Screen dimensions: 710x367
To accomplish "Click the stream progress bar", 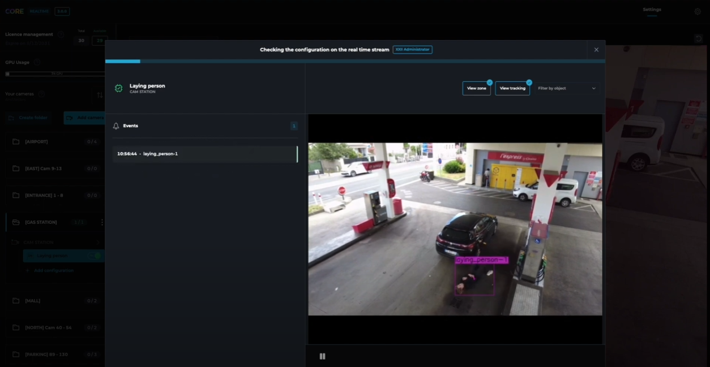I will (x=355, y=61).
